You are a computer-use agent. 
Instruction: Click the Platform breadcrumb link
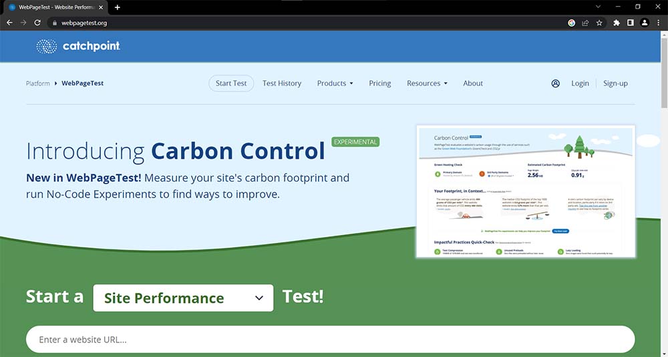click(x=38, y=83)
